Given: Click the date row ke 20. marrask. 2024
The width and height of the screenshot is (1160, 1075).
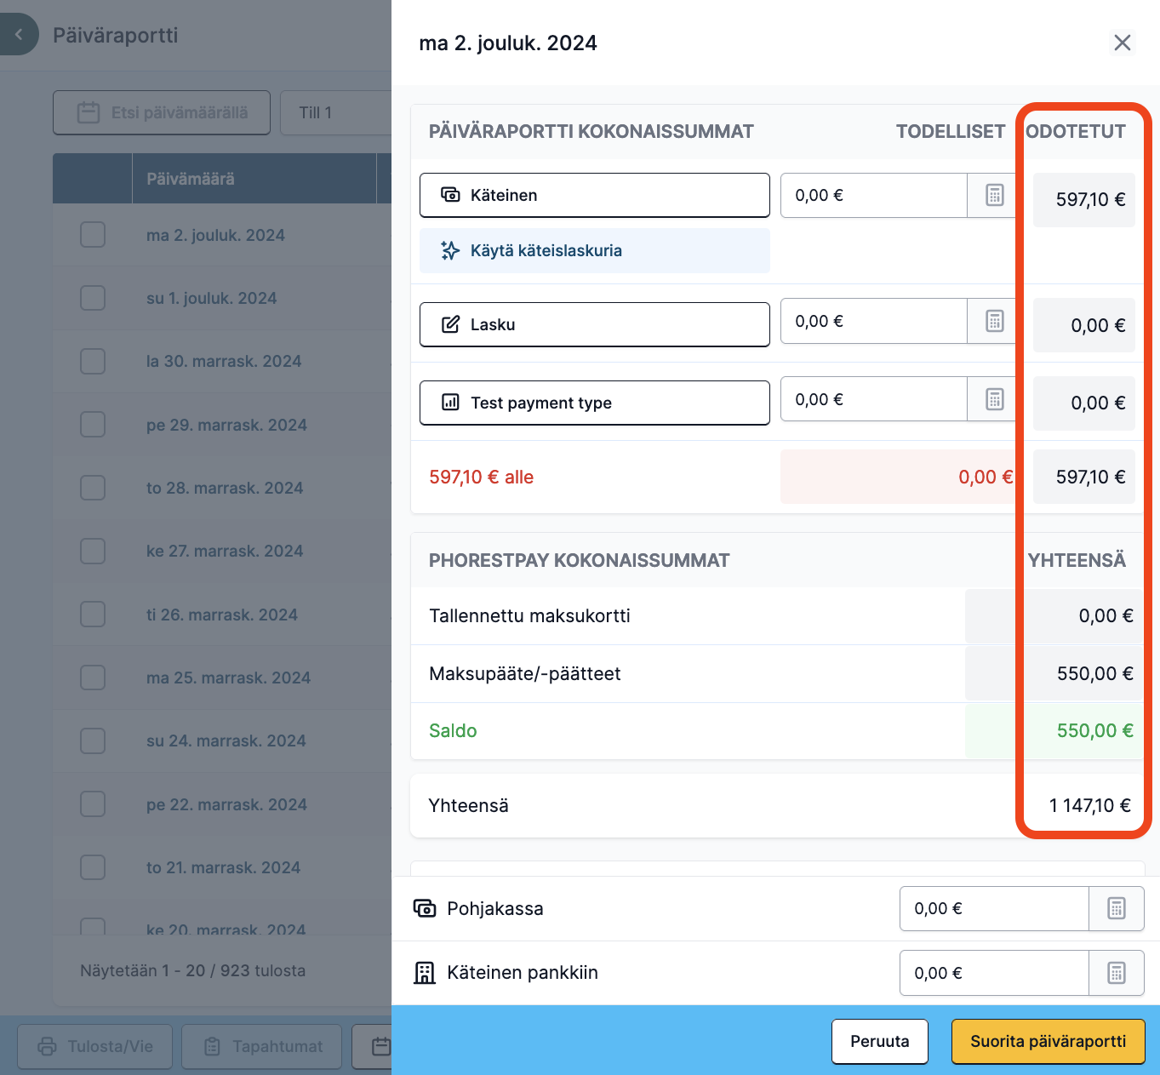Looking at the screenshot, I should 226,928.
